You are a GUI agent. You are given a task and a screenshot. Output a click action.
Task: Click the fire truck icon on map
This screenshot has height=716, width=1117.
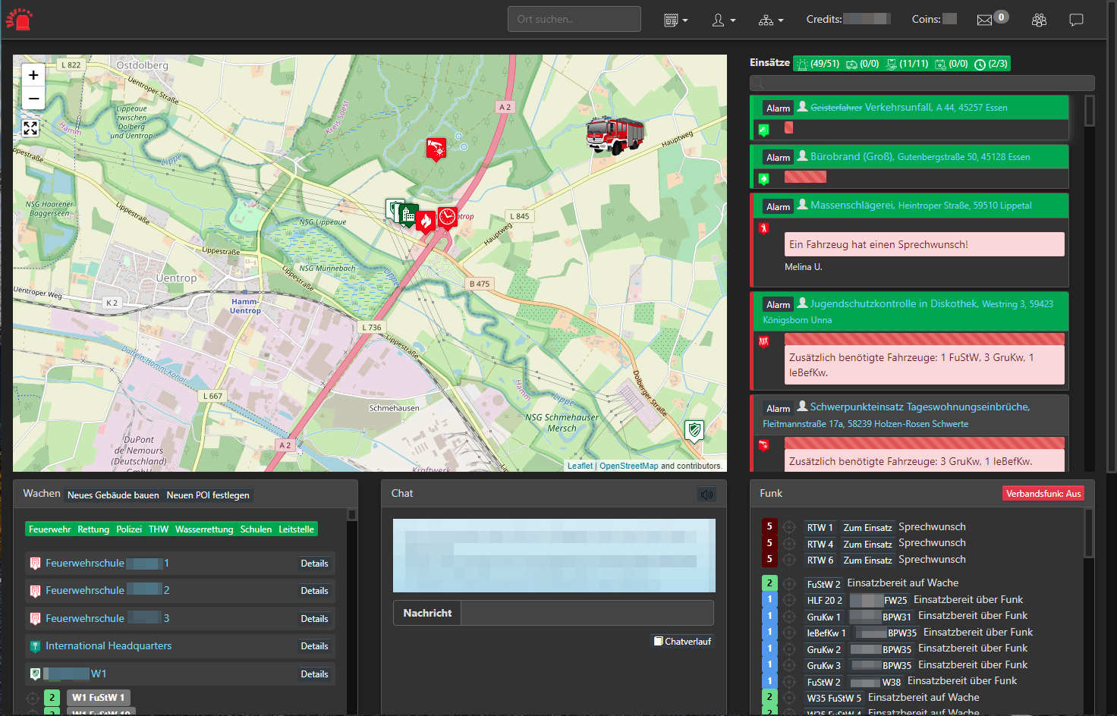(x=615, y=135)
